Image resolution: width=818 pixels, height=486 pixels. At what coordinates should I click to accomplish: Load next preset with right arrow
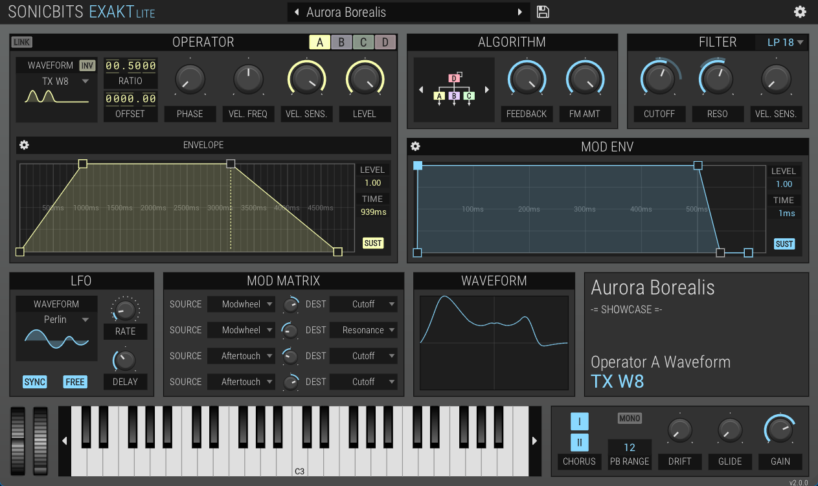(519, 12)
